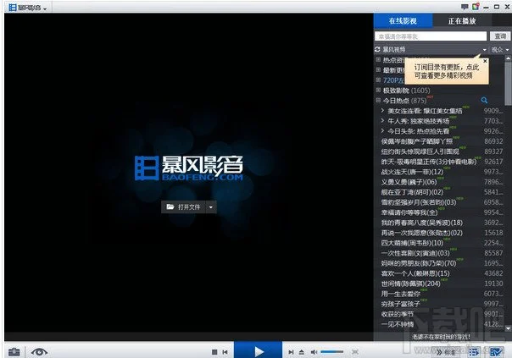The width and height of the screenshot is (512, 358).
Task: Expand the 最新更 category node
Action: coord(378,69)
